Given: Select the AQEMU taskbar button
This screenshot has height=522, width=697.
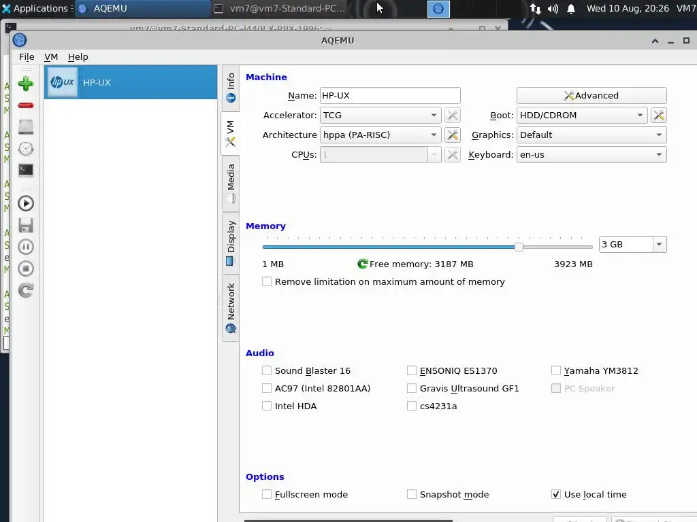Looking at the screenshot, I should click(143, 8).
